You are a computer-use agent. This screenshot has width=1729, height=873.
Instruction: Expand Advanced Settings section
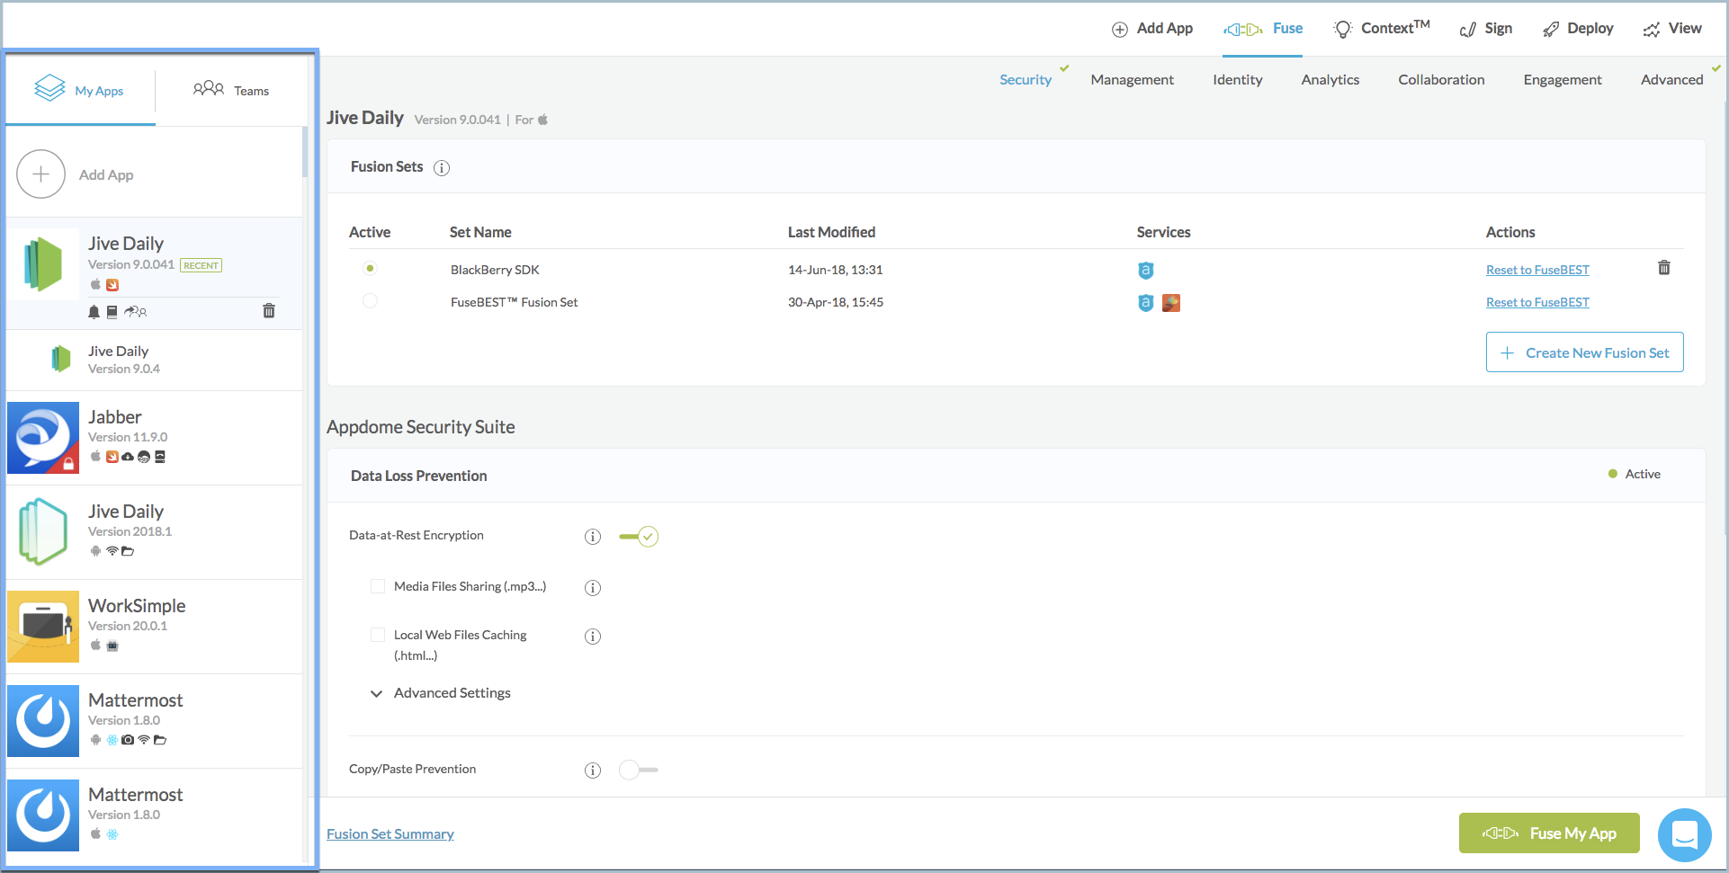[441, 693]
